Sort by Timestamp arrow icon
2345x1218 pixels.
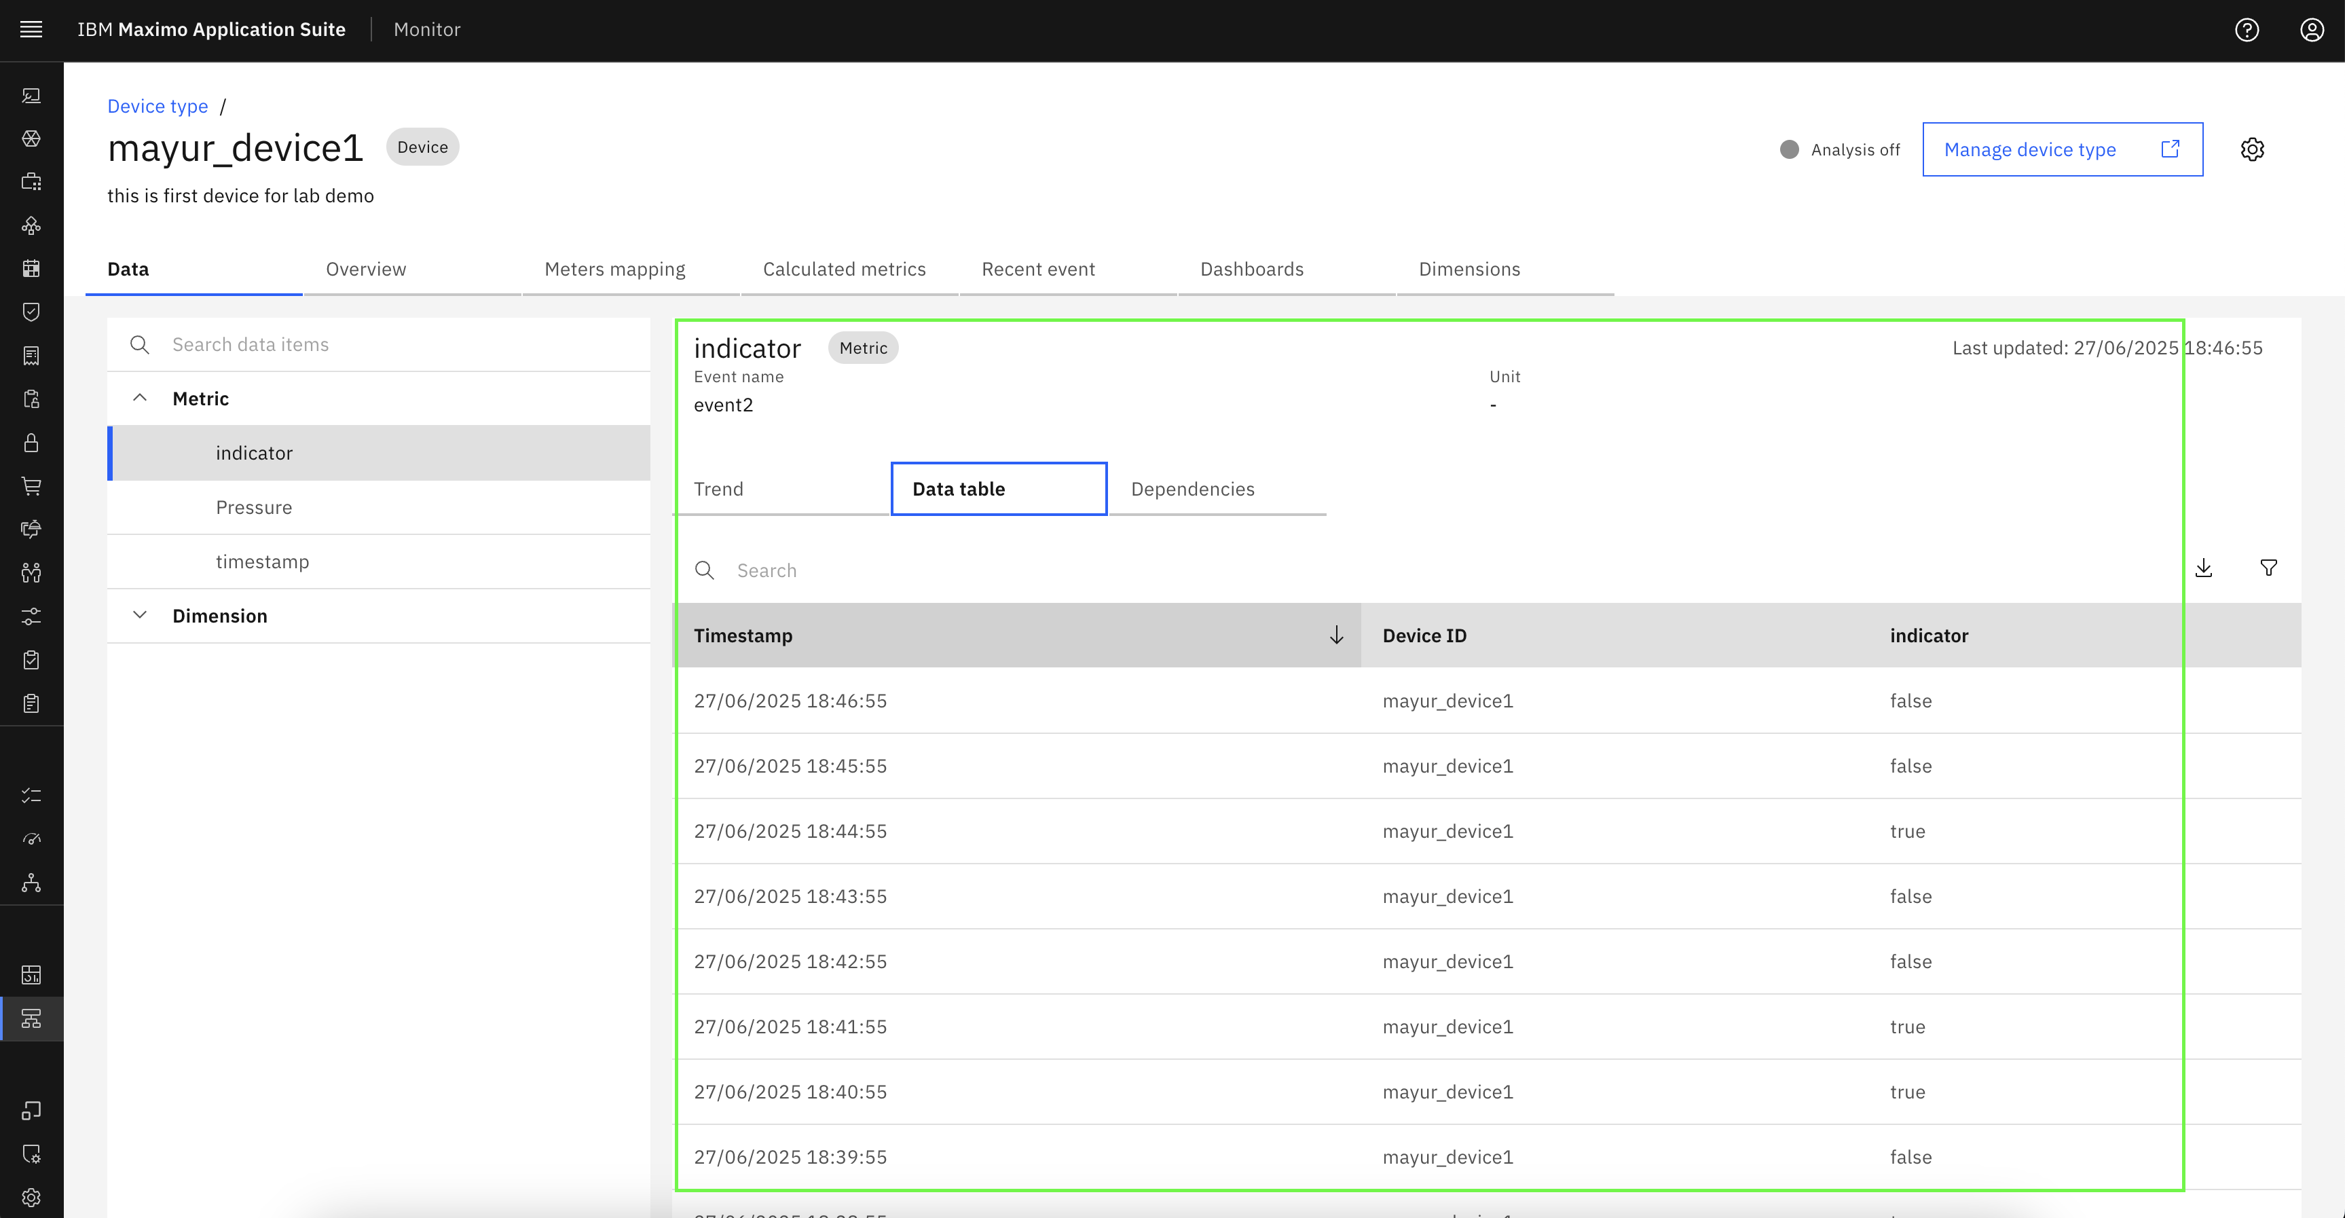click(x=1336, y=635)
